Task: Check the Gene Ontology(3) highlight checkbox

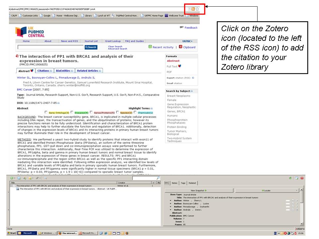Action: tap(46, 112)
